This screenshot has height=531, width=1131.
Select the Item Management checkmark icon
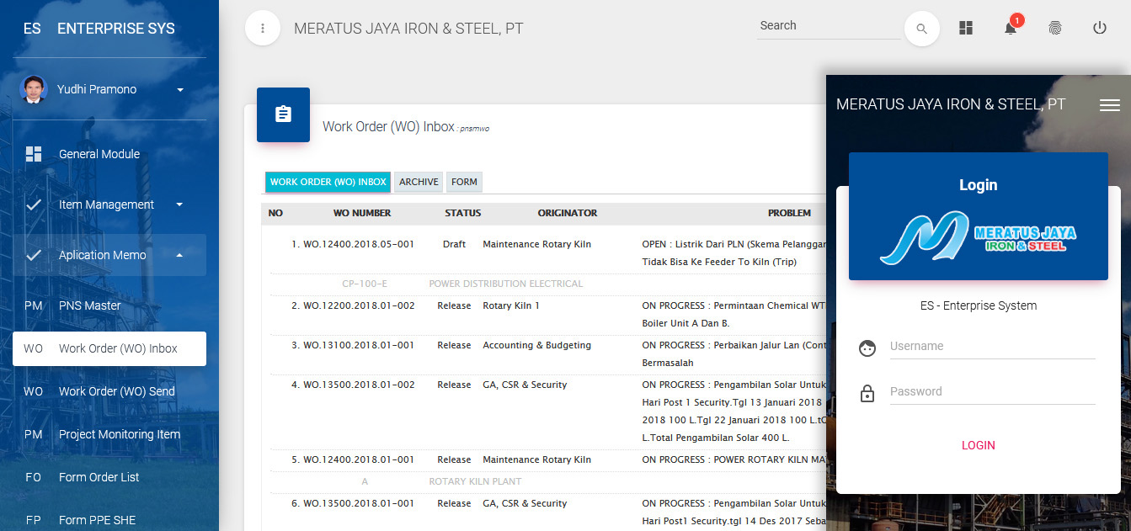point(34,204)
